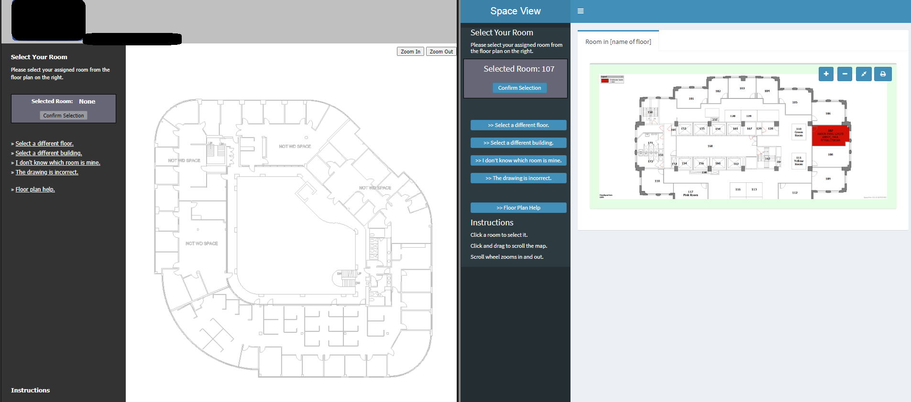Image resolution: width=911 pixels, height=402 pixels.
Task: Click 'I don't know which room is mine.' link
Action: pyautogui.click(x=58, y=163)
